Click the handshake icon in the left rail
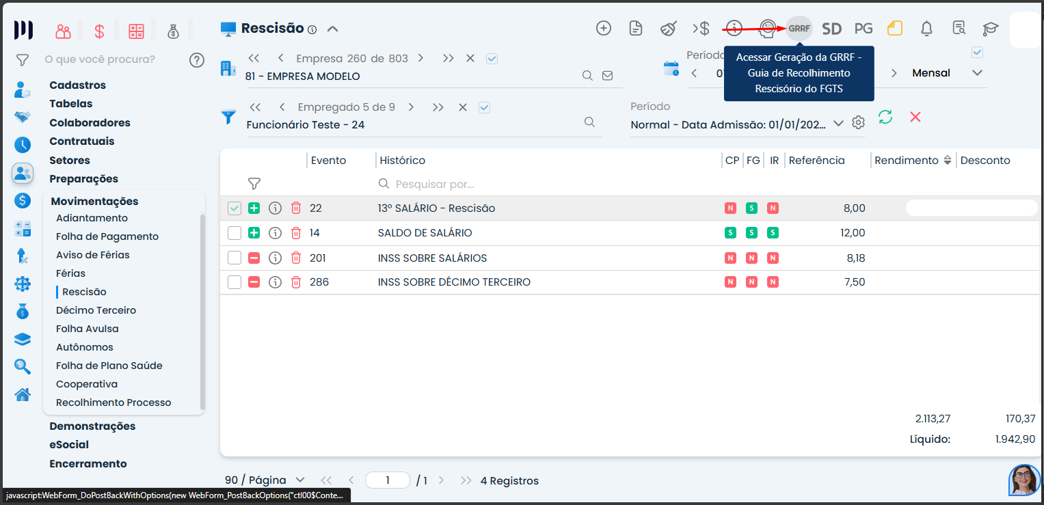Image resolution: width=1044 pixels, height=505 pixels. click(x=23, y=117)
